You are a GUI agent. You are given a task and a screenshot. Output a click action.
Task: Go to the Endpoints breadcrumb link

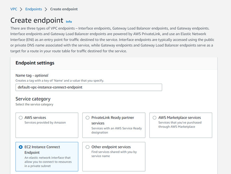coord(34,9)
